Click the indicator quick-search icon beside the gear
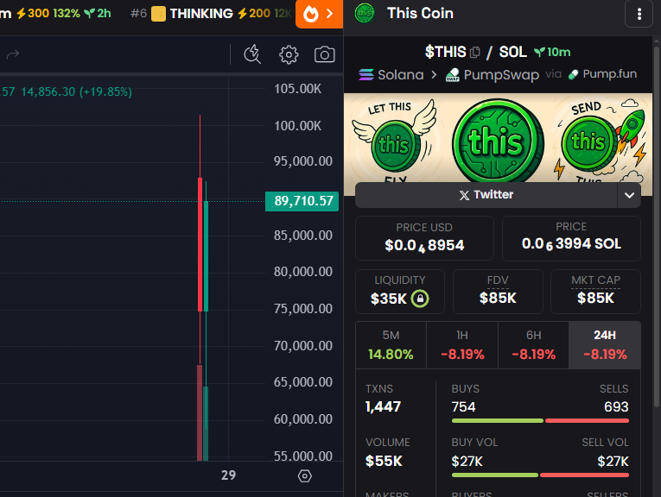This screenshot has height=497, width=661. (x=252, y=55)
